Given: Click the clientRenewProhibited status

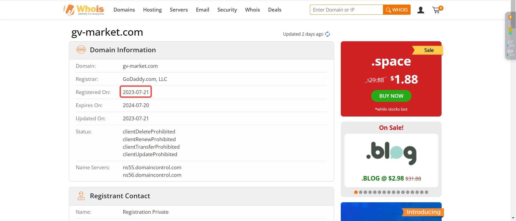Looking at the screenshot, I should (149, 139).
